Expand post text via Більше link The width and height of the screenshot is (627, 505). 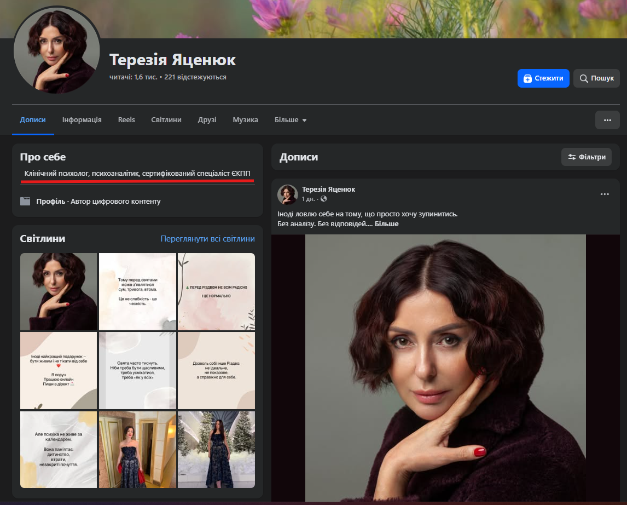click(x=386, y=224)
